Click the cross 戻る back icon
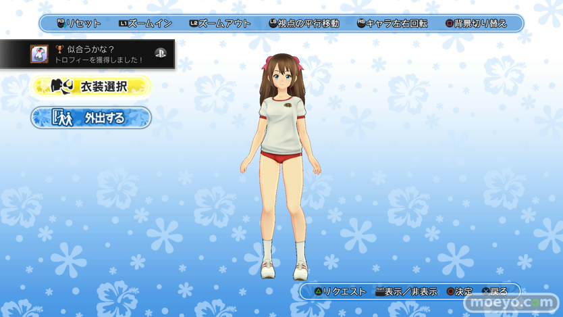This screenshot has height=317, width=563. (486, 292)
